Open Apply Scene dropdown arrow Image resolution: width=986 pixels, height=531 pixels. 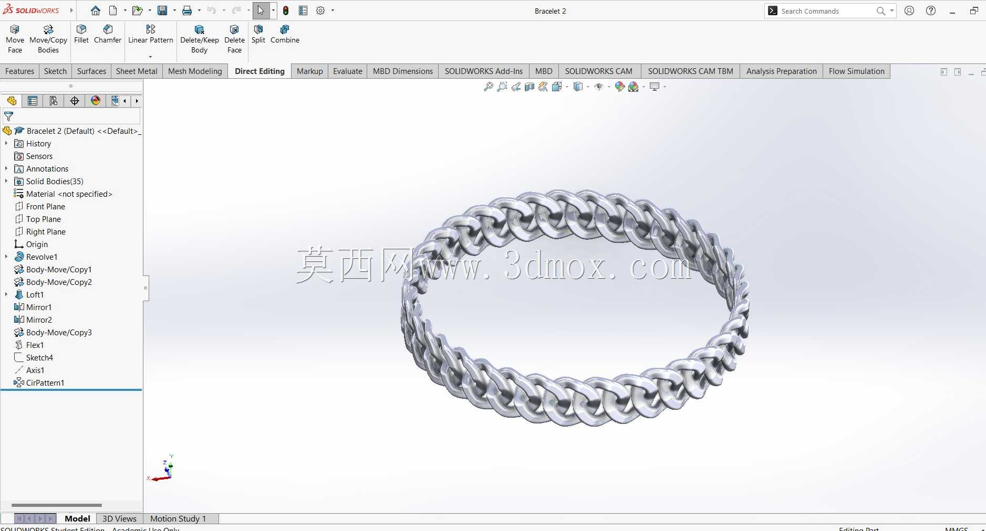pos(644,87)
